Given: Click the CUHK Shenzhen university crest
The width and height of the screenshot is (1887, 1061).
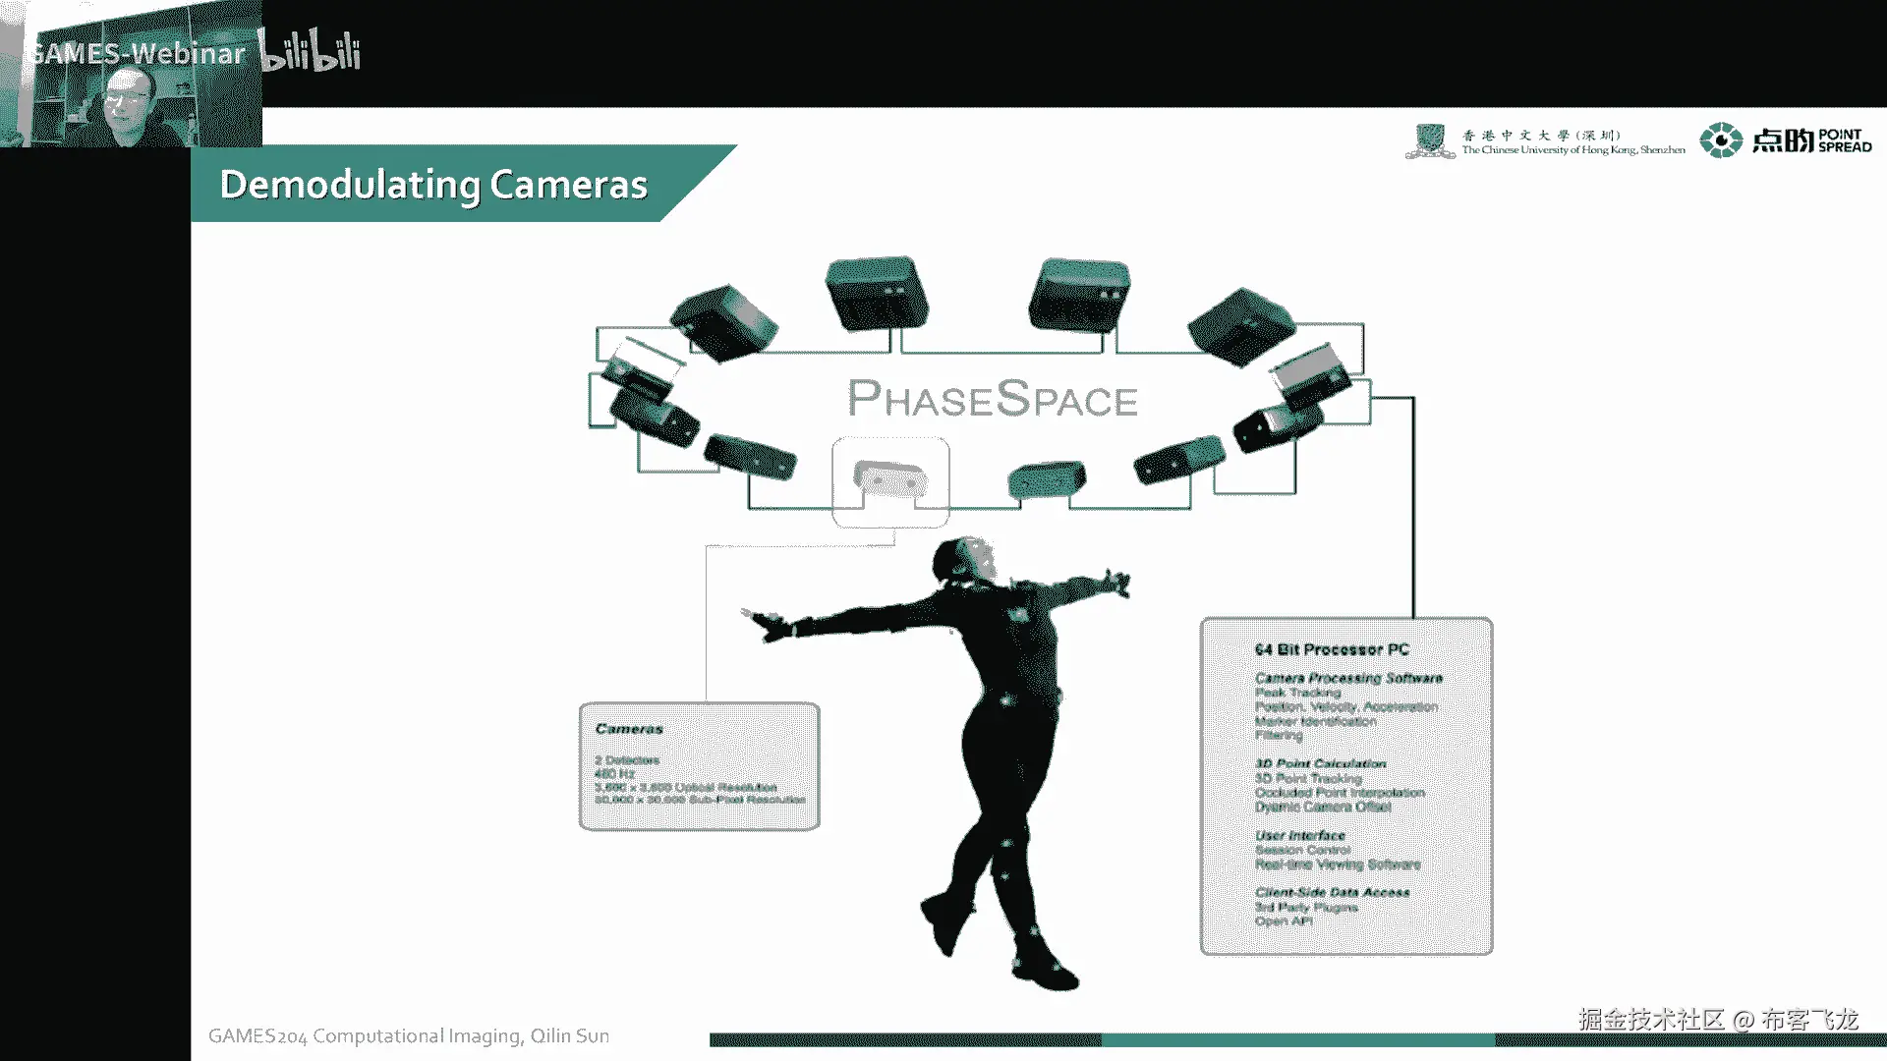Looking at the screenshot, I should [x=1429, y=140].
